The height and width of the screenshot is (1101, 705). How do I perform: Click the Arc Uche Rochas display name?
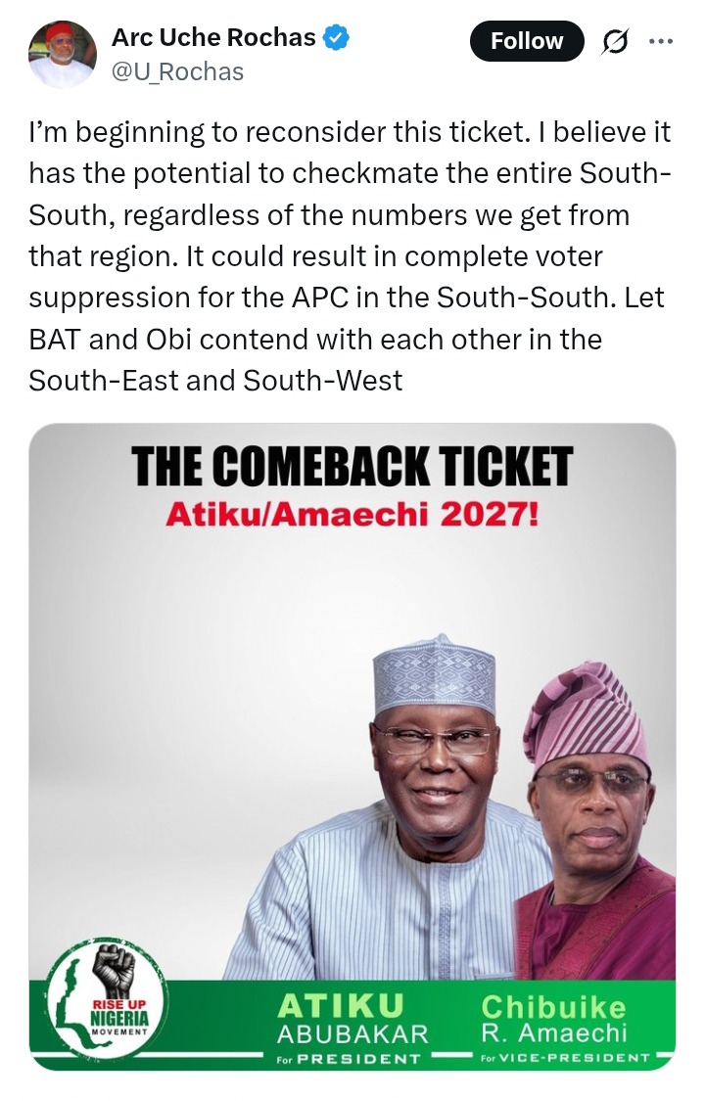(213, 37)
